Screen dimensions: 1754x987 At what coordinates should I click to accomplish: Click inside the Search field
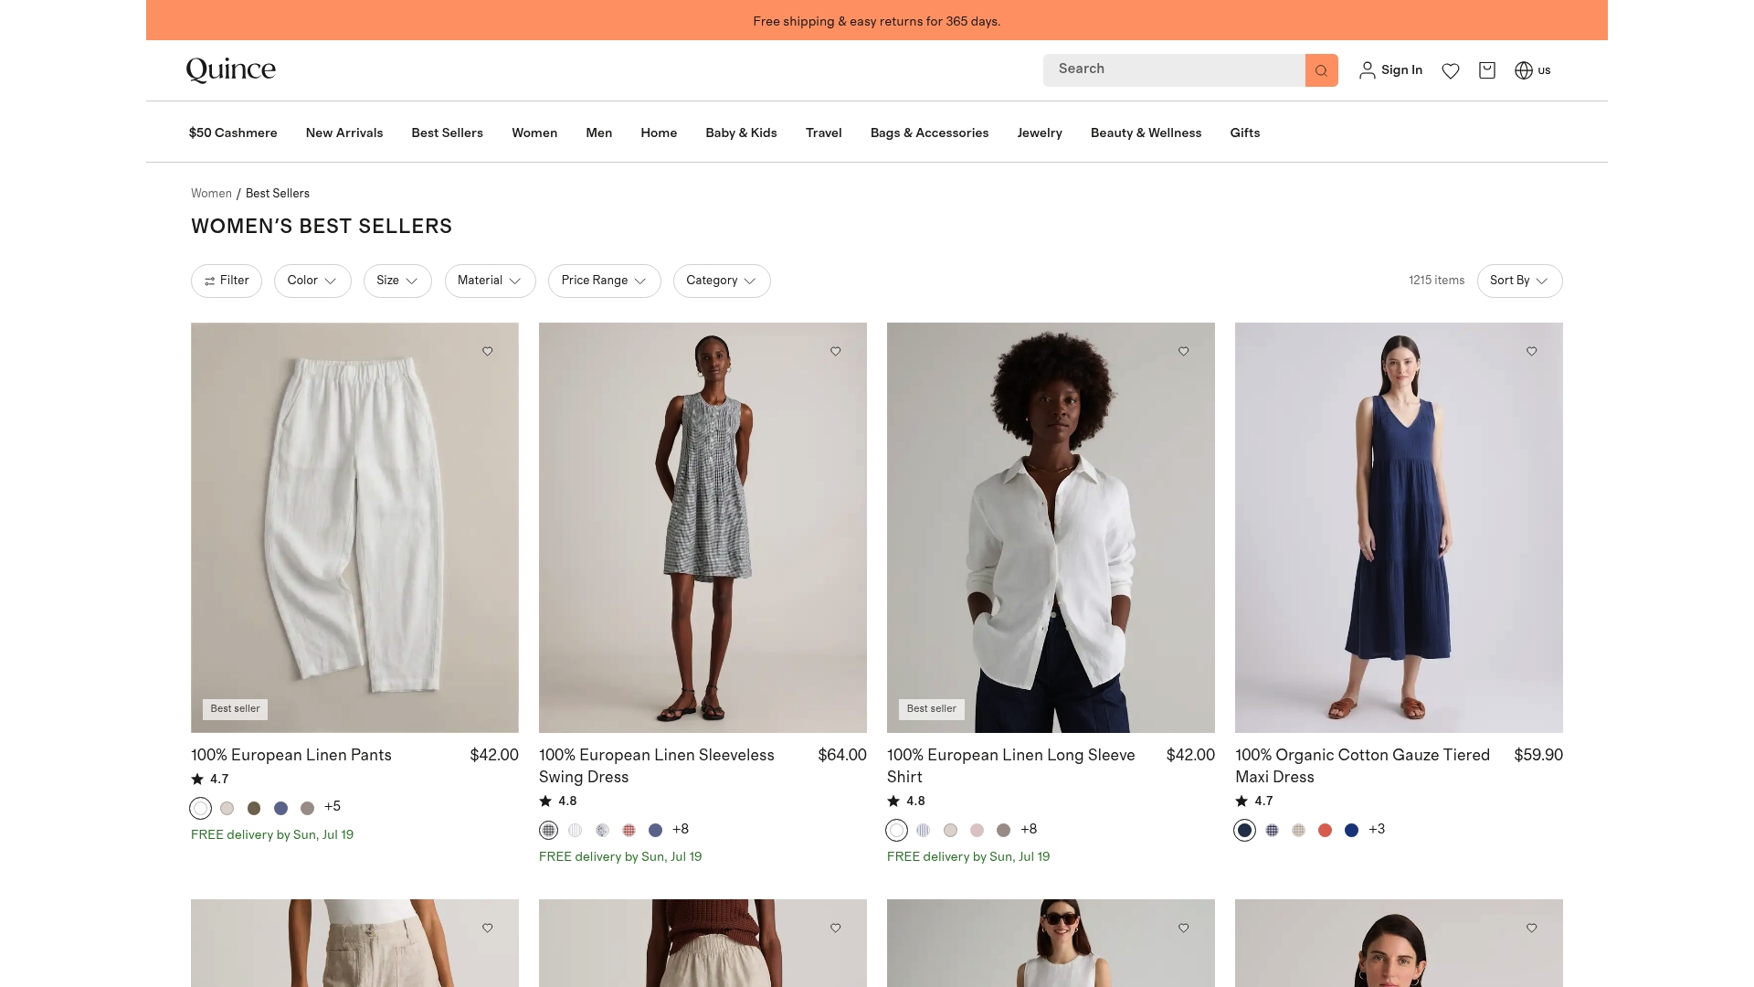point(1174,70)
